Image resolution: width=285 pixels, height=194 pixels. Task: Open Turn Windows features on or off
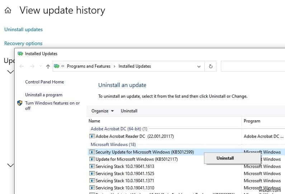click(x=52, y=106)
